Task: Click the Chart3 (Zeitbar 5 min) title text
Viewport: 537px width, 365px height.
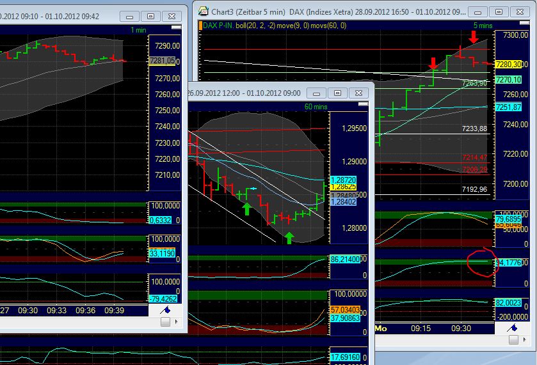Action: tap(248, 12)
